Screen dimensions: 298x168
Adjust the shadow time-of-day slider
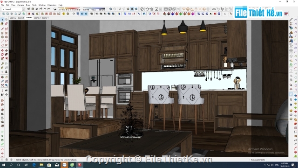pyautogui.click(x=94, y=9)
